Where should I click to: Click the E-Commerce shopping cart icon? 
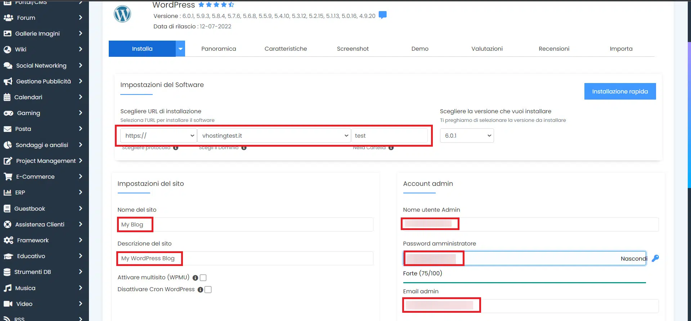[8, 176]
